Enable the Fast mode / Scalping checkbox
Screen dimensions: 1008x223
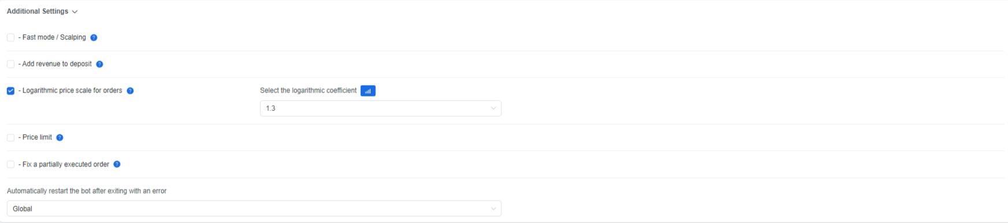[10, 38]
